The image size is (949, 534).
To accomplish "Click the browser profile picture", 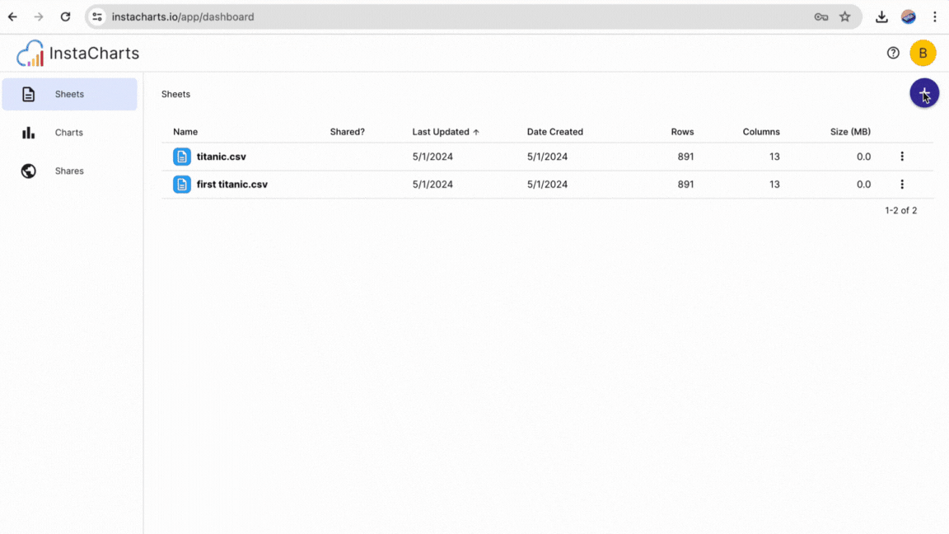I will (908, 17).
